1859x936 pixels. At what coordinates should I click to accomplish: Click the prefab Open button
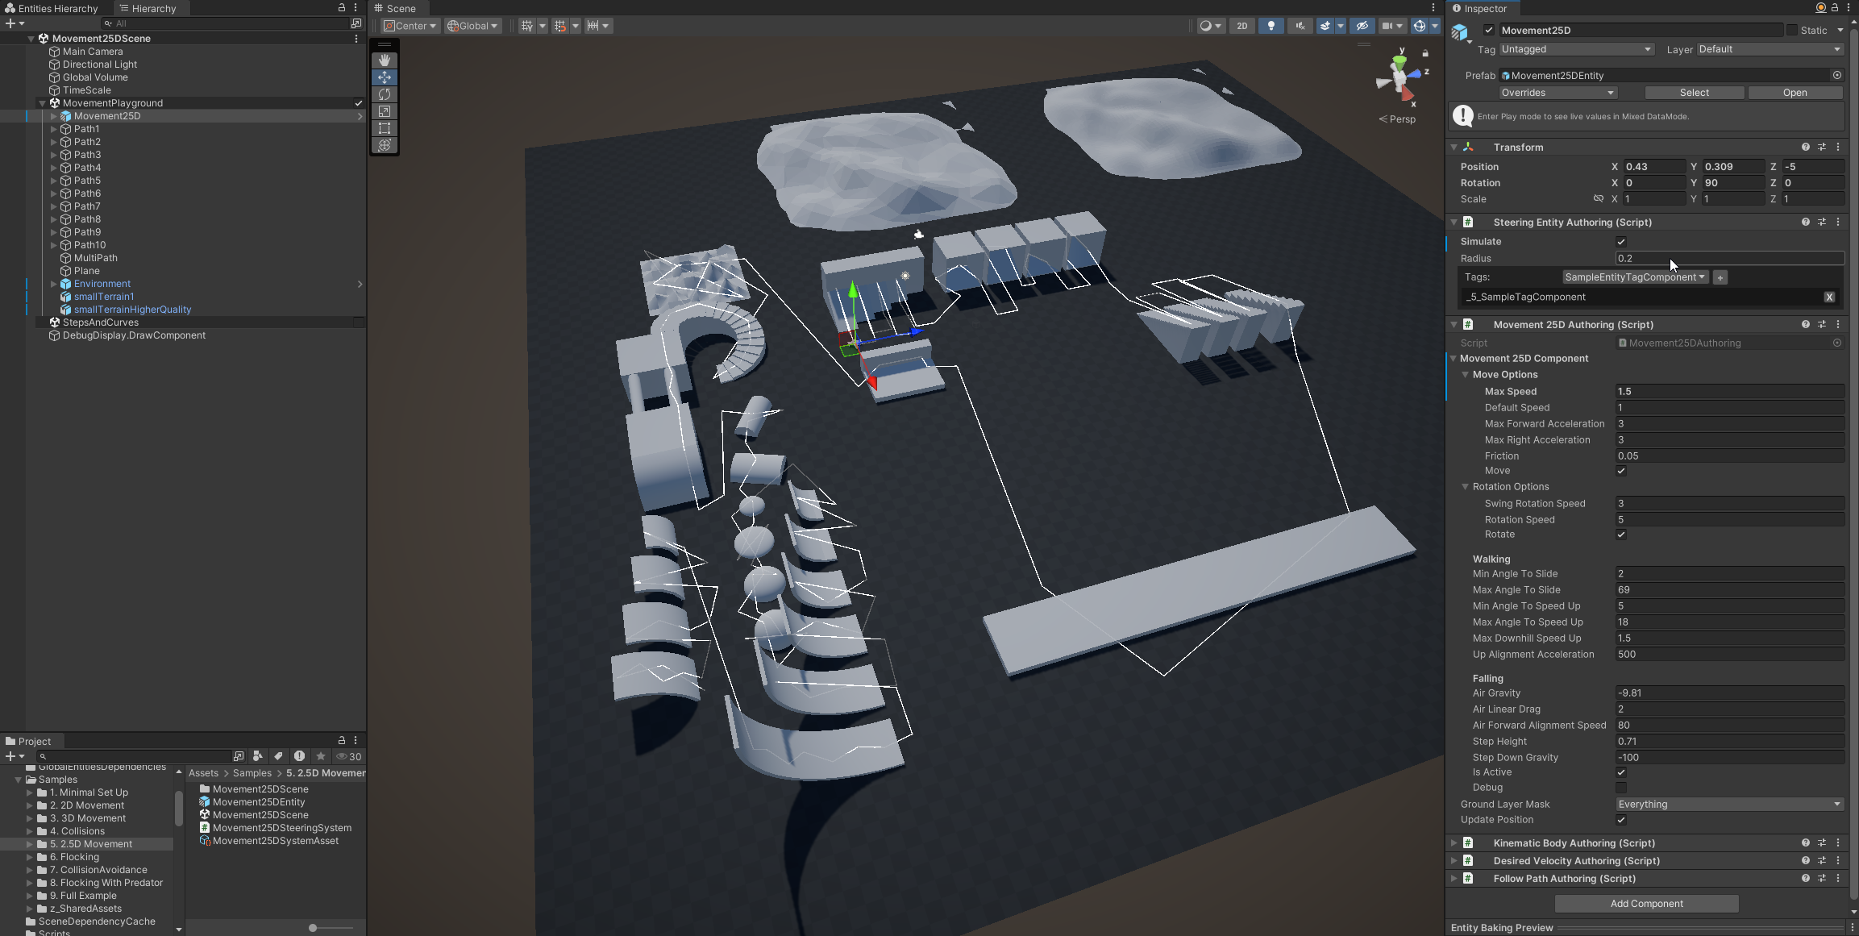pyautogui.click(x=1795, y=93)
